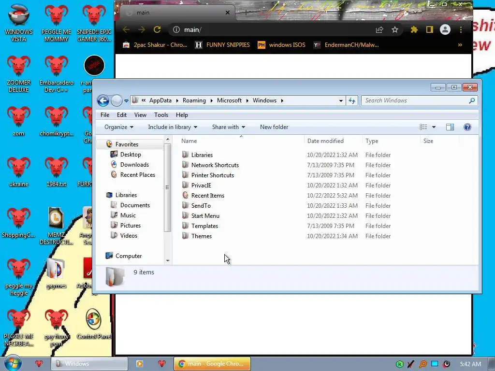The height and width of the screenshot is (371, 495).
Task: Open Chrome profile avatar icon
Action: click(445, 29)
